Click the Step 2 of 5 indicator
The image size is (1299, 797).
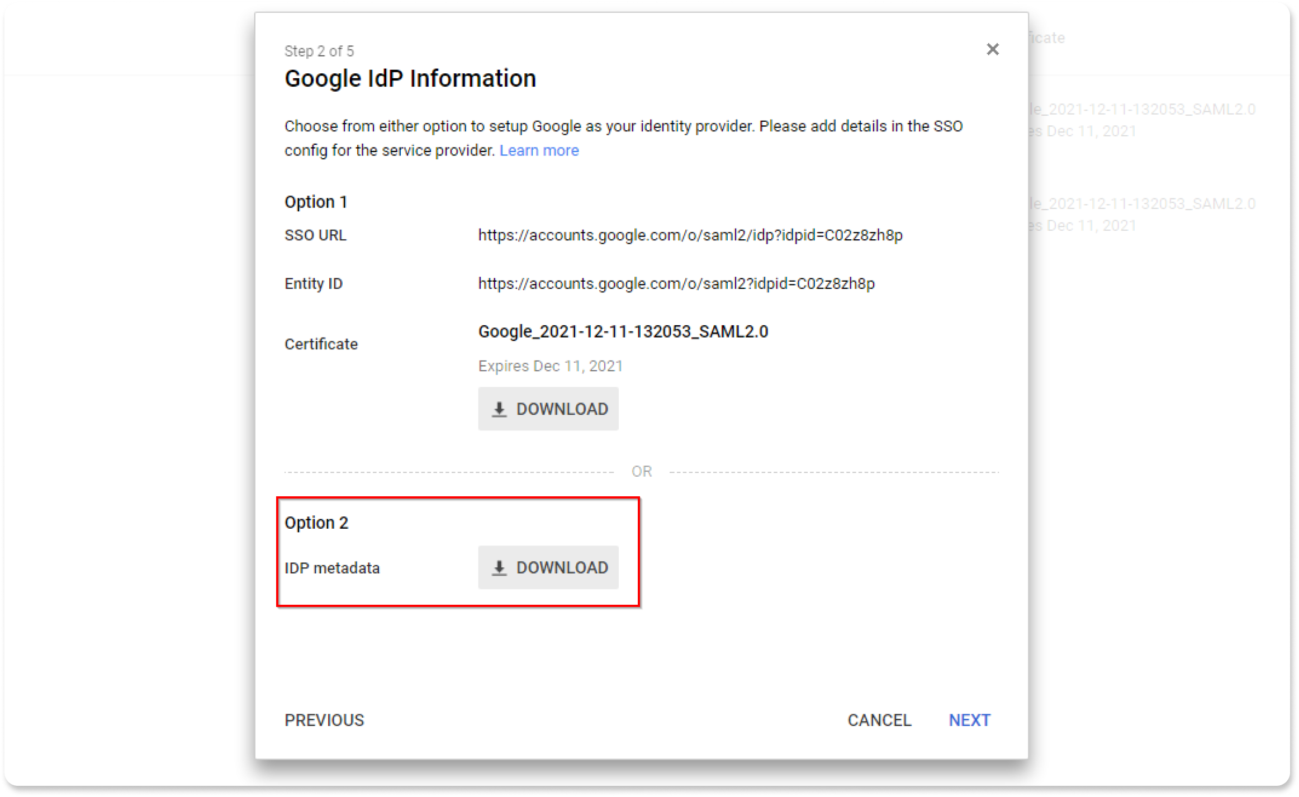pos(319,51)
